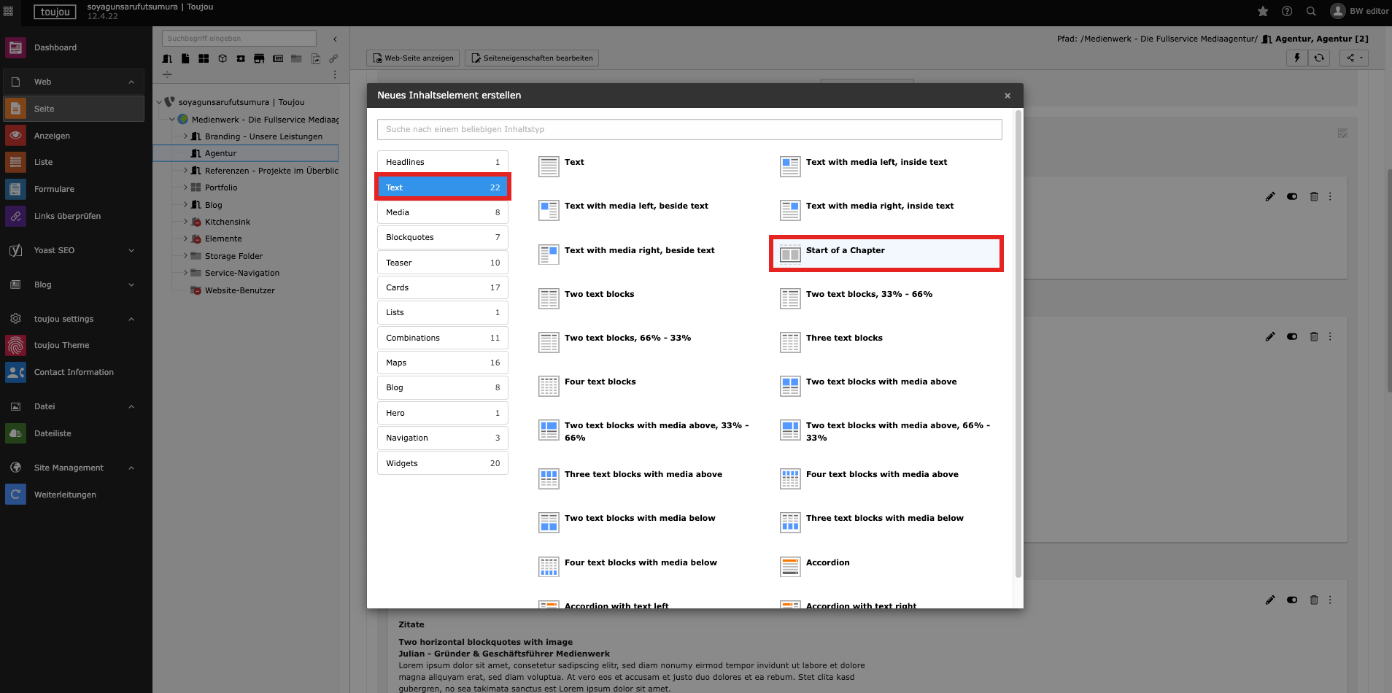Open the share dropdown in the docheader
The width and height of the screenshot is (1392, 693).
pyautogui.click(x=1354, y=58)
